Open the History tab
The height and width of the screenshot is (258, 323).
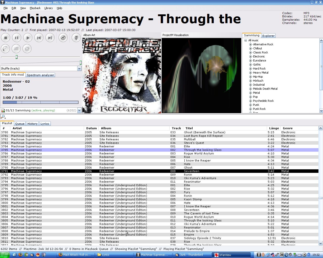pos(32,124)
